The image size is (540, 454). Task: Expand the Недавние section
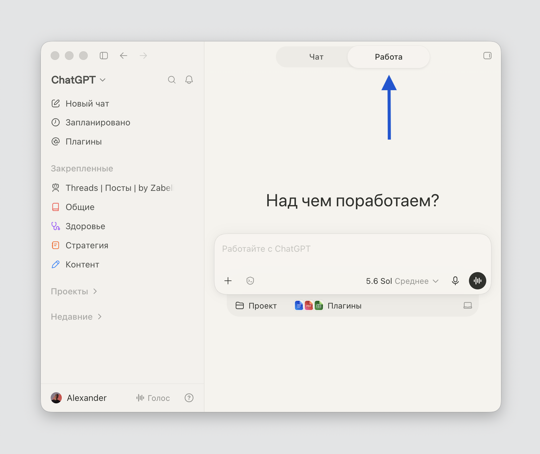click(76, 317)
